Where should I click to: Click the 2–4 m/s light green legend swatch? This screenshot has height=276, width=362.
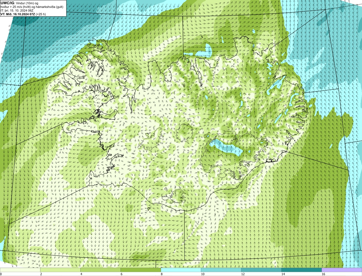60,270
